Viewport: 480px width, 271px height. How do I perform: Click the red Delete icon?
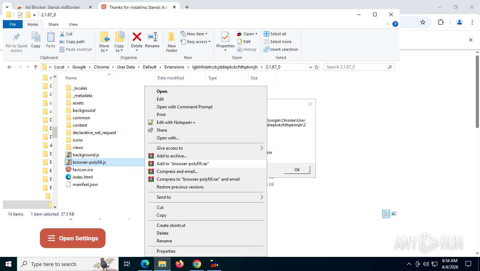[137, 37]
